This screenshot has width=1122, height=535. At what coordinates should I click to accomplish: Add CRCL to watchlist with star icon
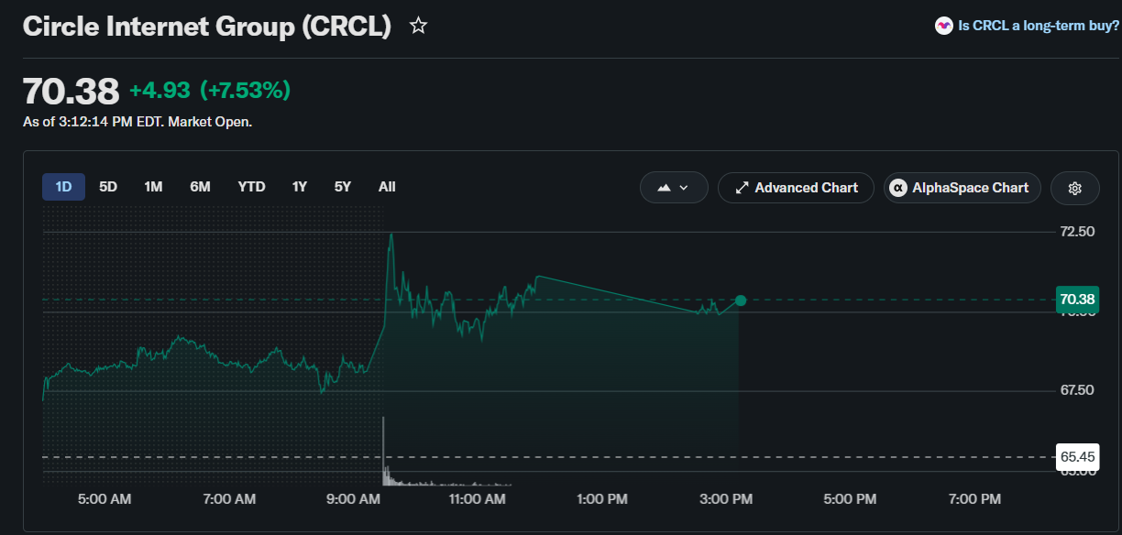[x=418, y=26]
